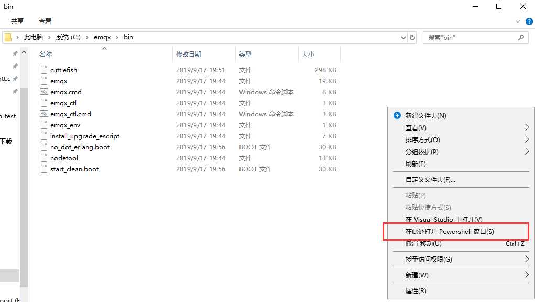Choose 新建文件夹(N) from context menu
This screenshot has width=535, height=302.
425,116
